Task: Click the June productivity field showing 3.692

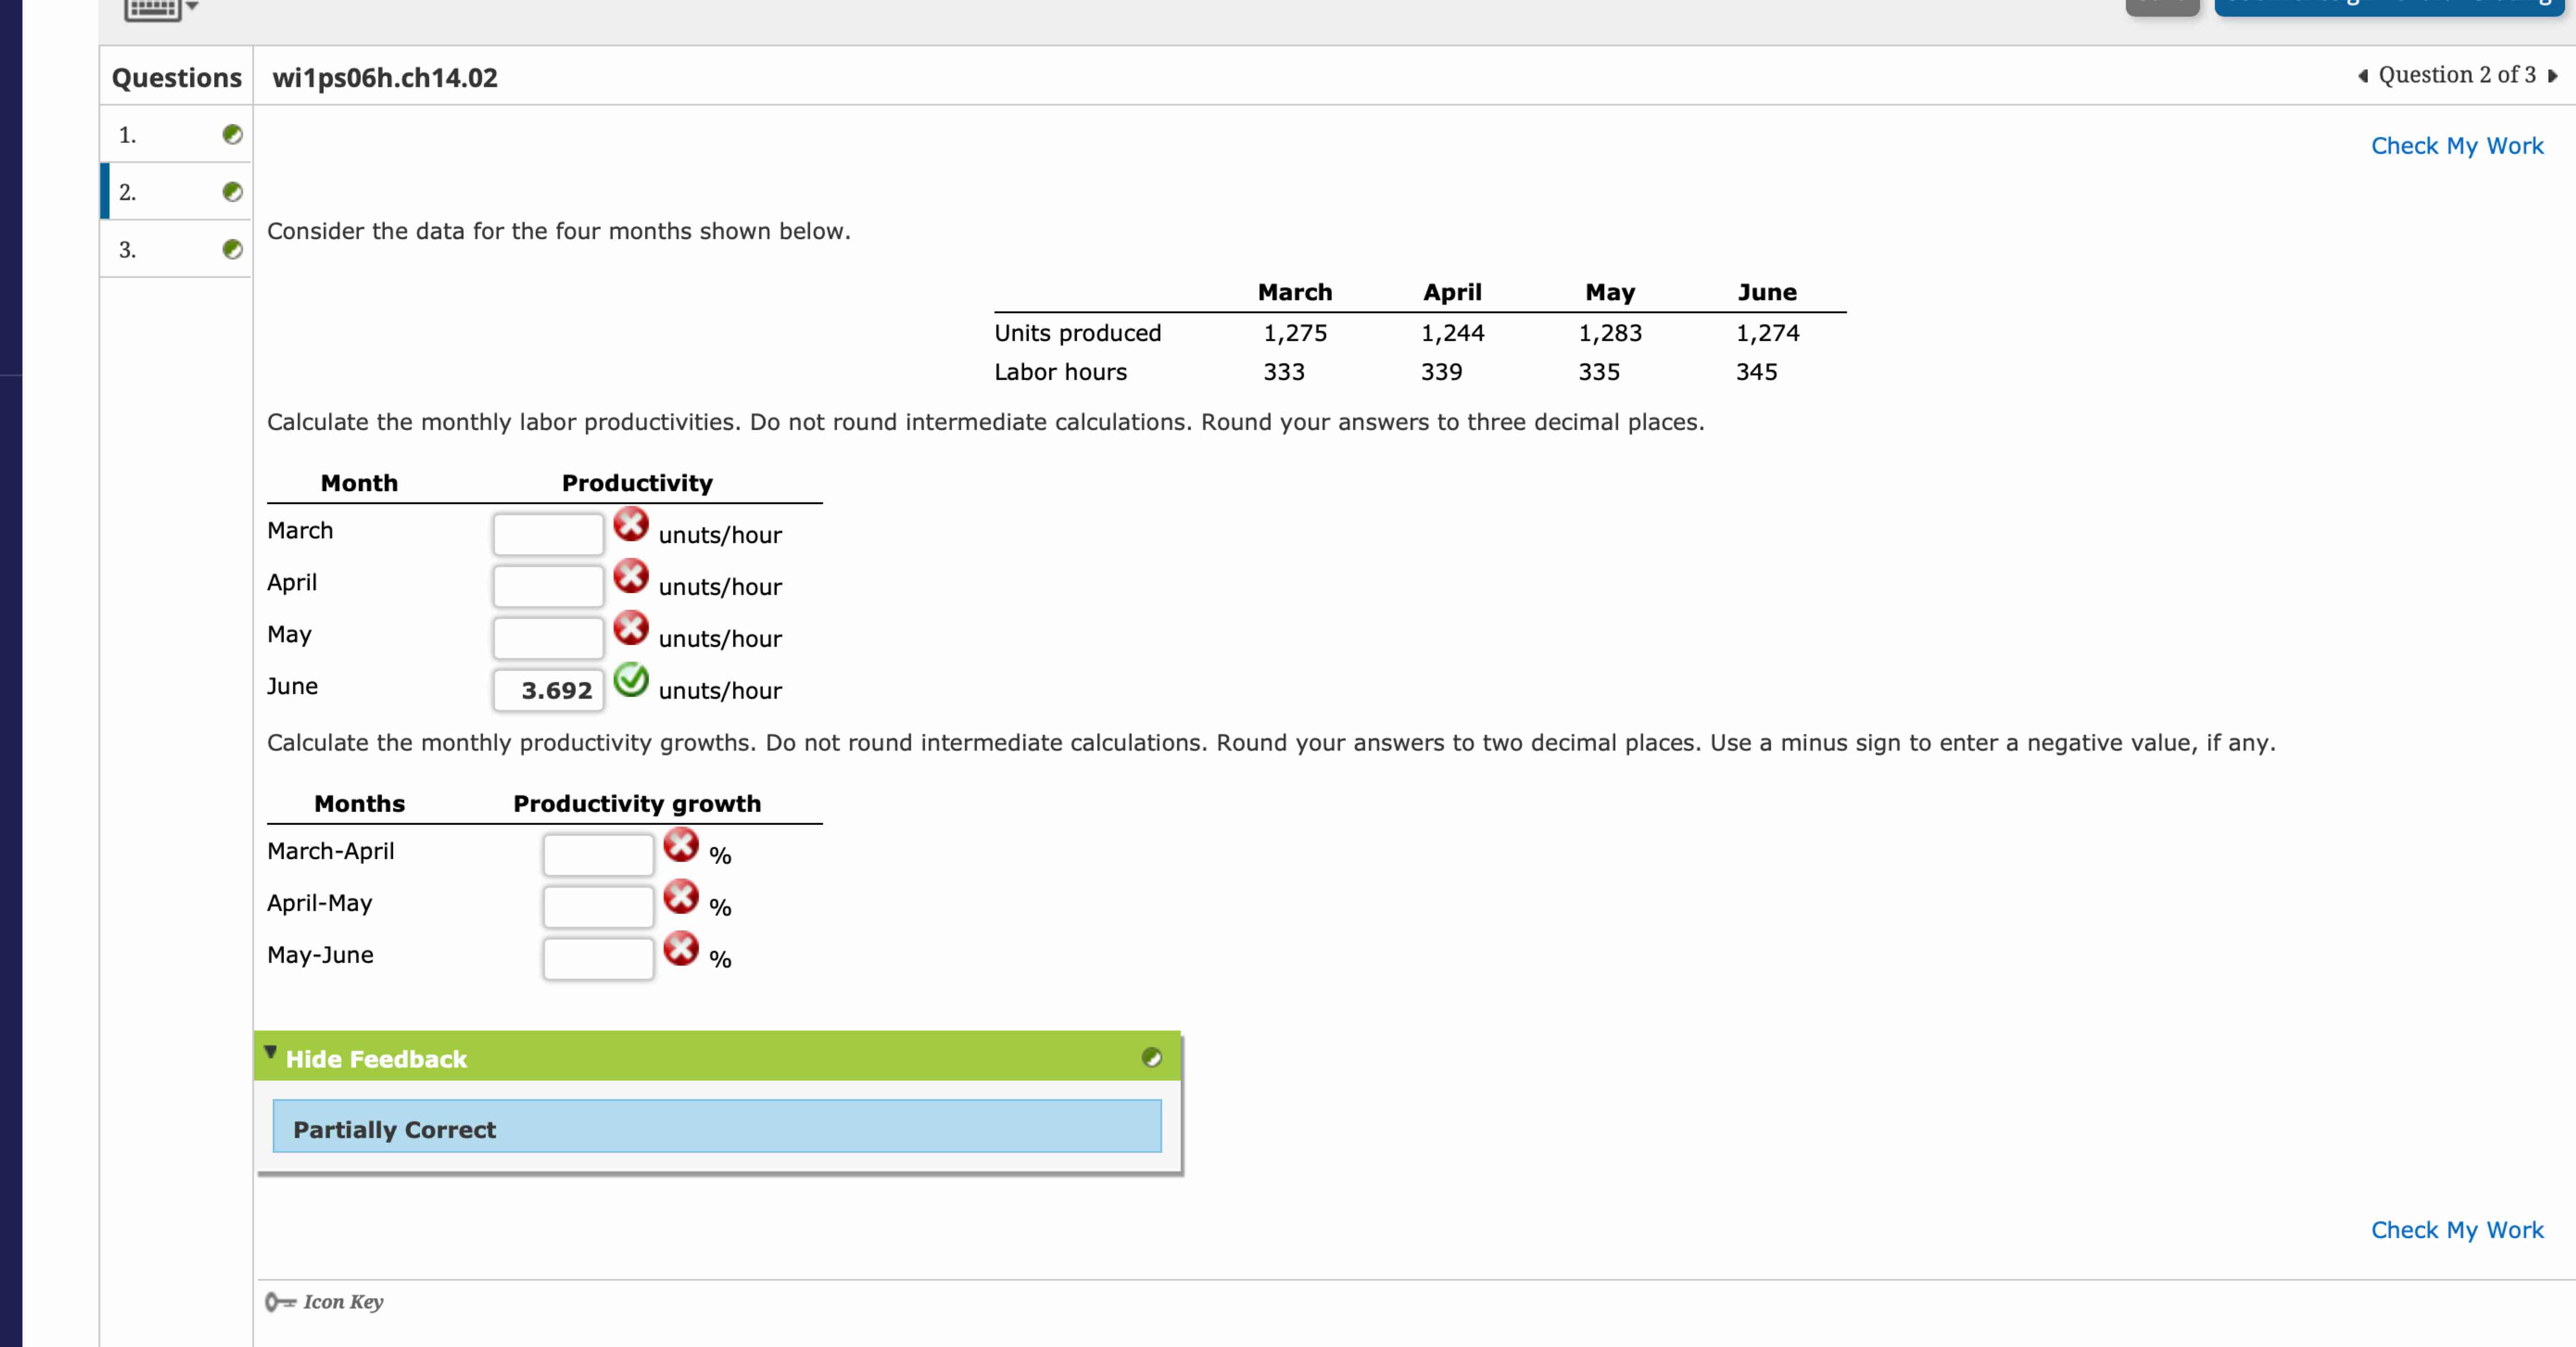Action: pos(548,690)
